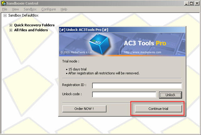Screen dimensions: 201x135
Task: Close the Sandboxie Control window
Action: (197, 3)
